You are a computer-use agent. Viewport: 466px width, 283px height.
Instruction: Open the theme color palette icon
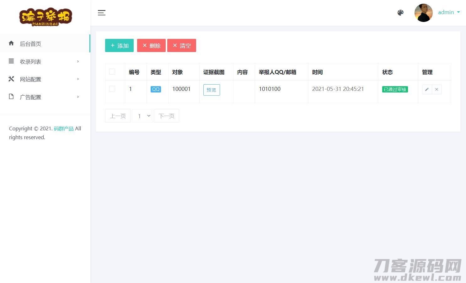400,13
